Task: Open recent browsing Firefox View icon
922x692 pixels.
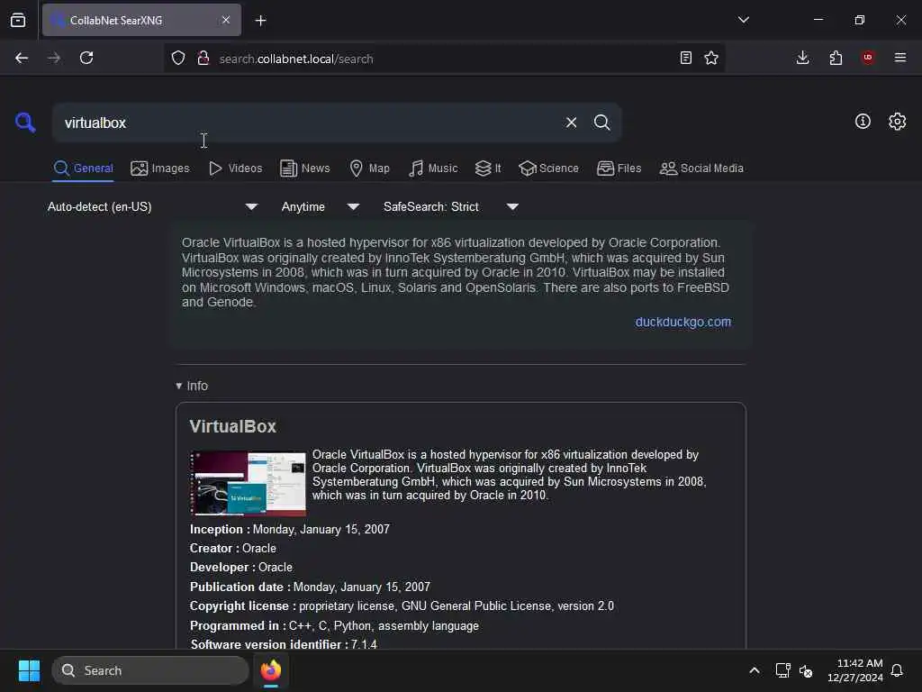Action: [x=18, y=20]
